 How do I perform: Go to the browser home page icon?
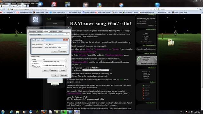pos(201,9)
